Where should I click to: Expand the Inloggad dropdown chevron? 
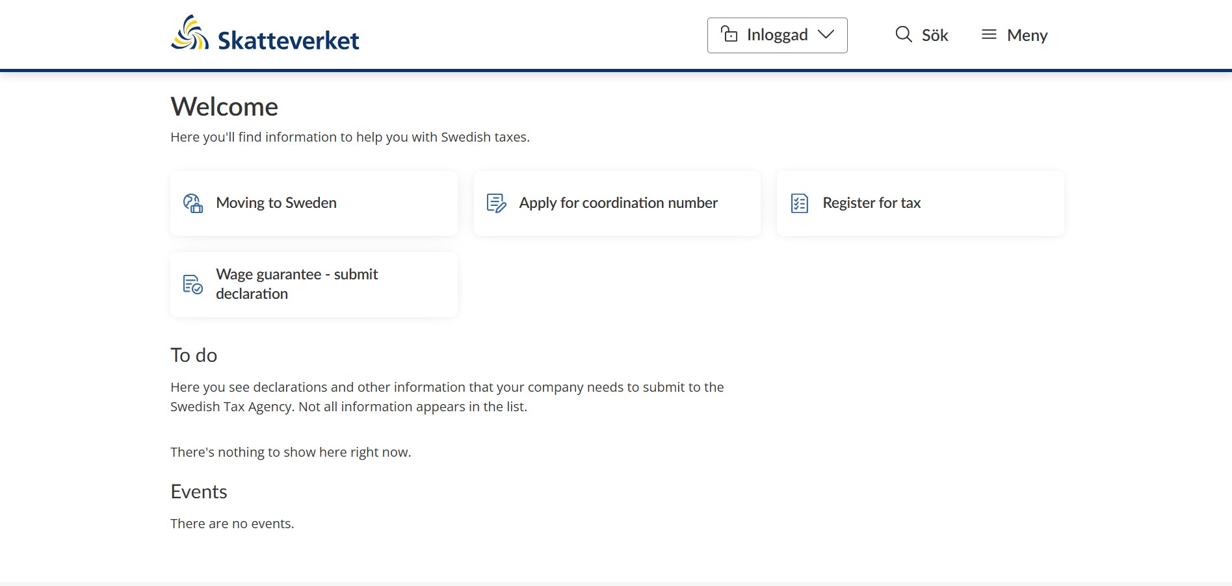(x=826, y=34)
